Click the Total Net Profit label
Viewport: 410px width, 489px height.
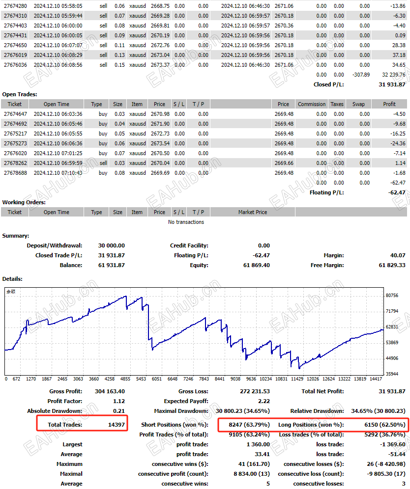tap(322, 391)
